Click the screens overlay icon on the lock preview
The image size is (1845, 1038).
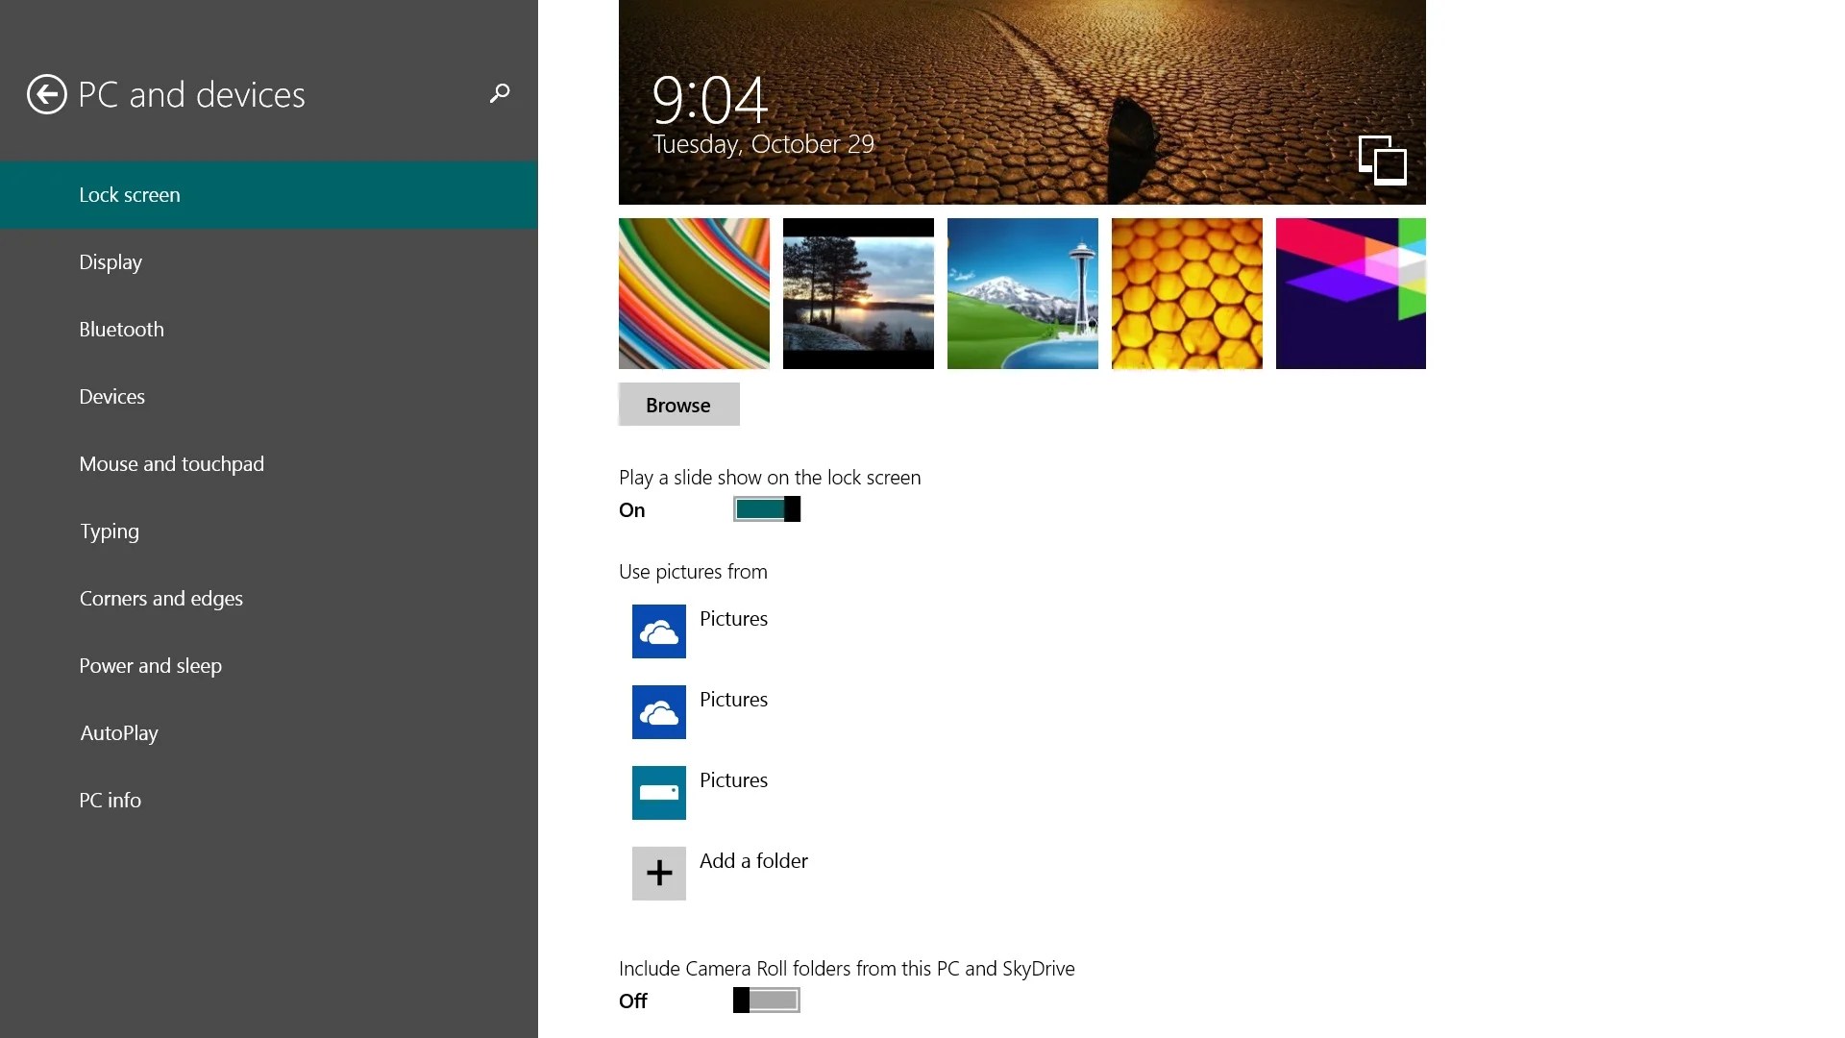(1382, 161)
